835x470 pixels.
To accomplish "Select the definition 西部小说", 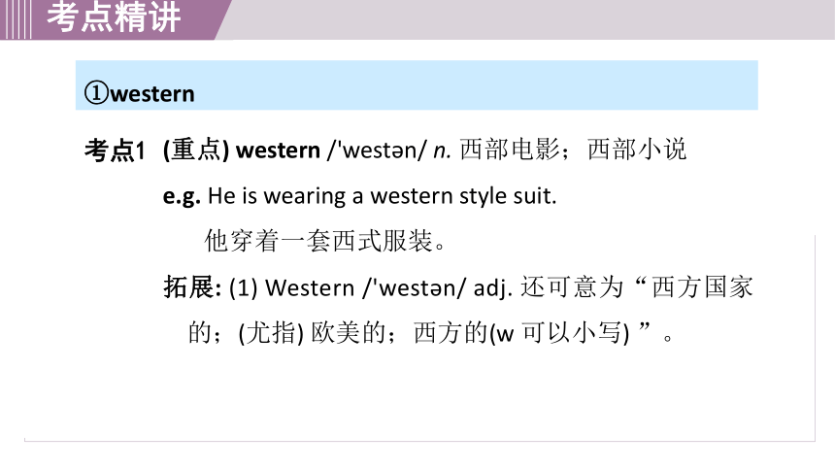I will pos(637,150).
